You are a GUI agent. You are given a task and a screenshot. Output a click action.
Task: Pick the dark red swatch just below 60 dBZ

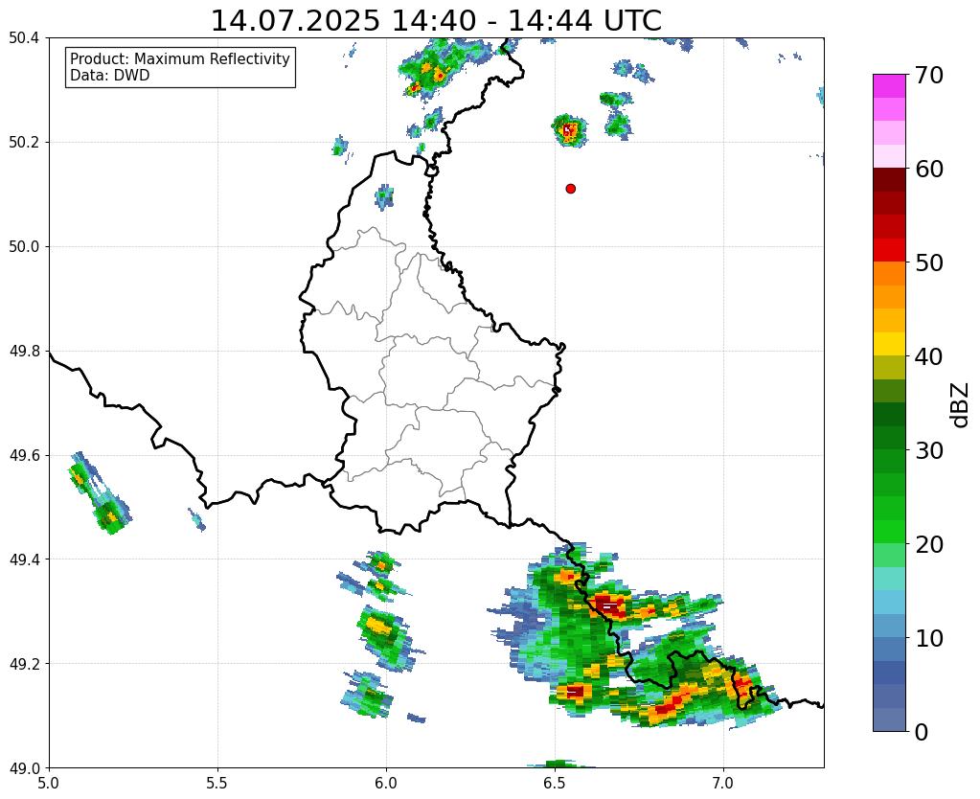(x=889, y=180)
